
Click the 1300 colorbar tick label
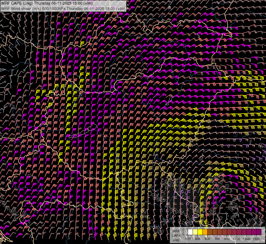246,239
